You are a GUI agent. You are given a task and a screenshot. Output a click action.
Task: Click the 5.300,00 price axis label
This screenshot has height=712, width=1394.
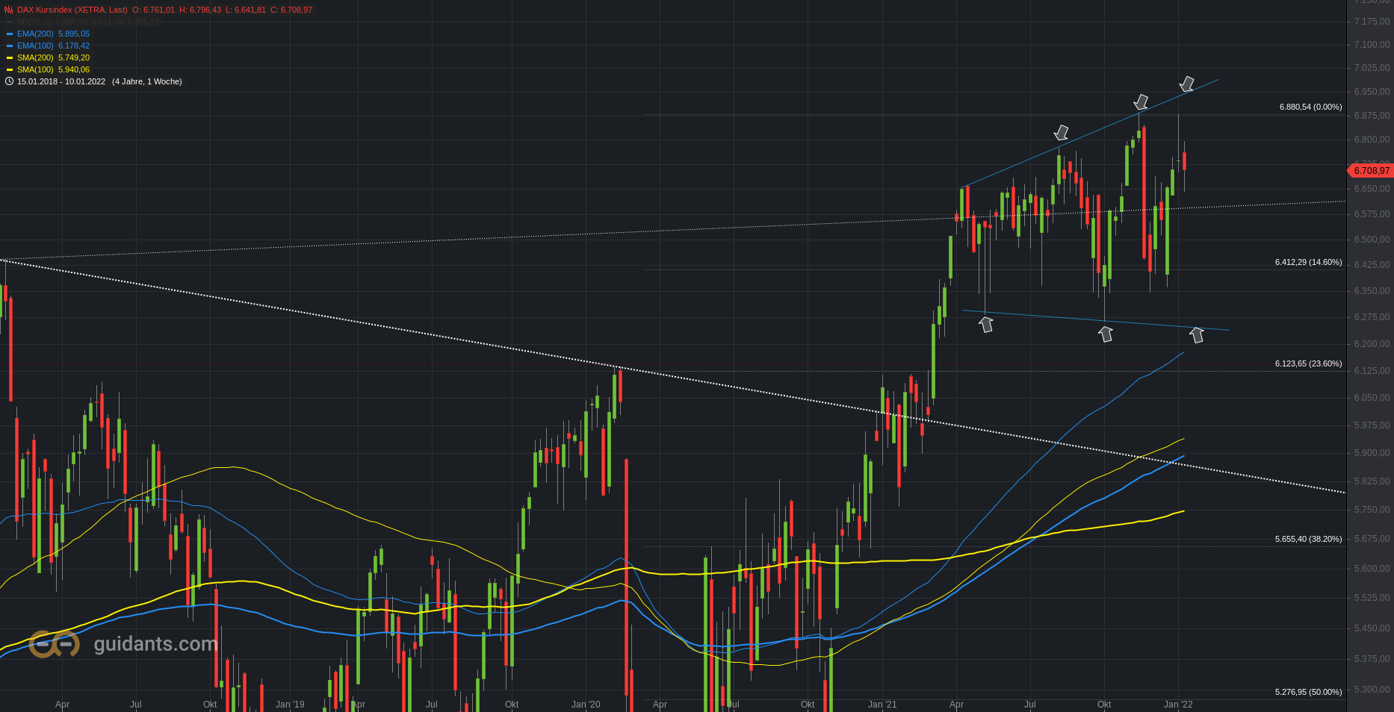pyautogui.click(x=1372, y=690)
